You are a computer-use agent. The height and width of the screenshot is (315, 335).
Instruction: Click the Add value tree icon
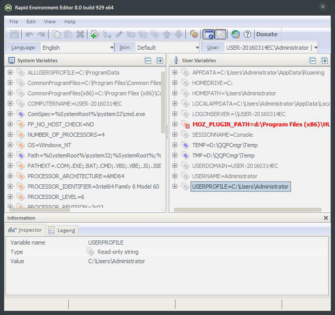[107, 34]
